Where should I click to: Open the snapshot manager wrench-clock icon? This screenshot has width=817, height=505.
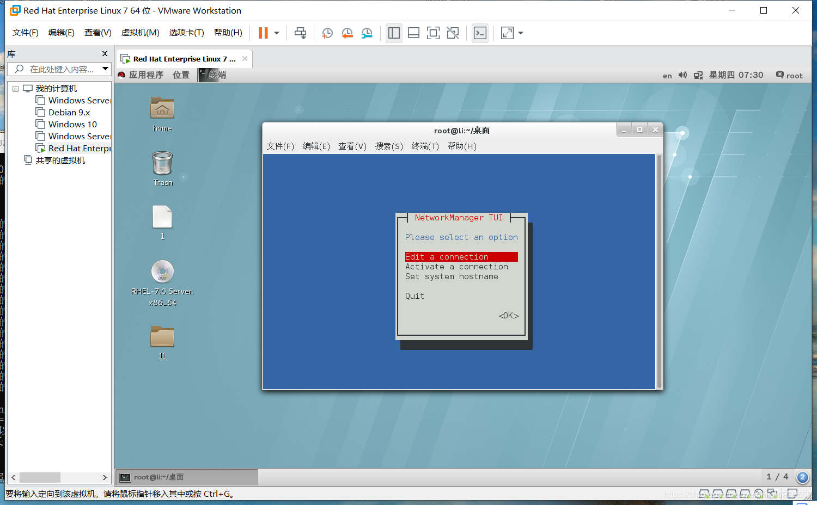pyautogui.click(x=367, y=33)
